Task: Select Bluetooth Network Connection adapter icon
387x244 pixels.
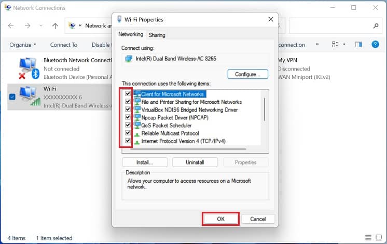Action: click(29, 68)
